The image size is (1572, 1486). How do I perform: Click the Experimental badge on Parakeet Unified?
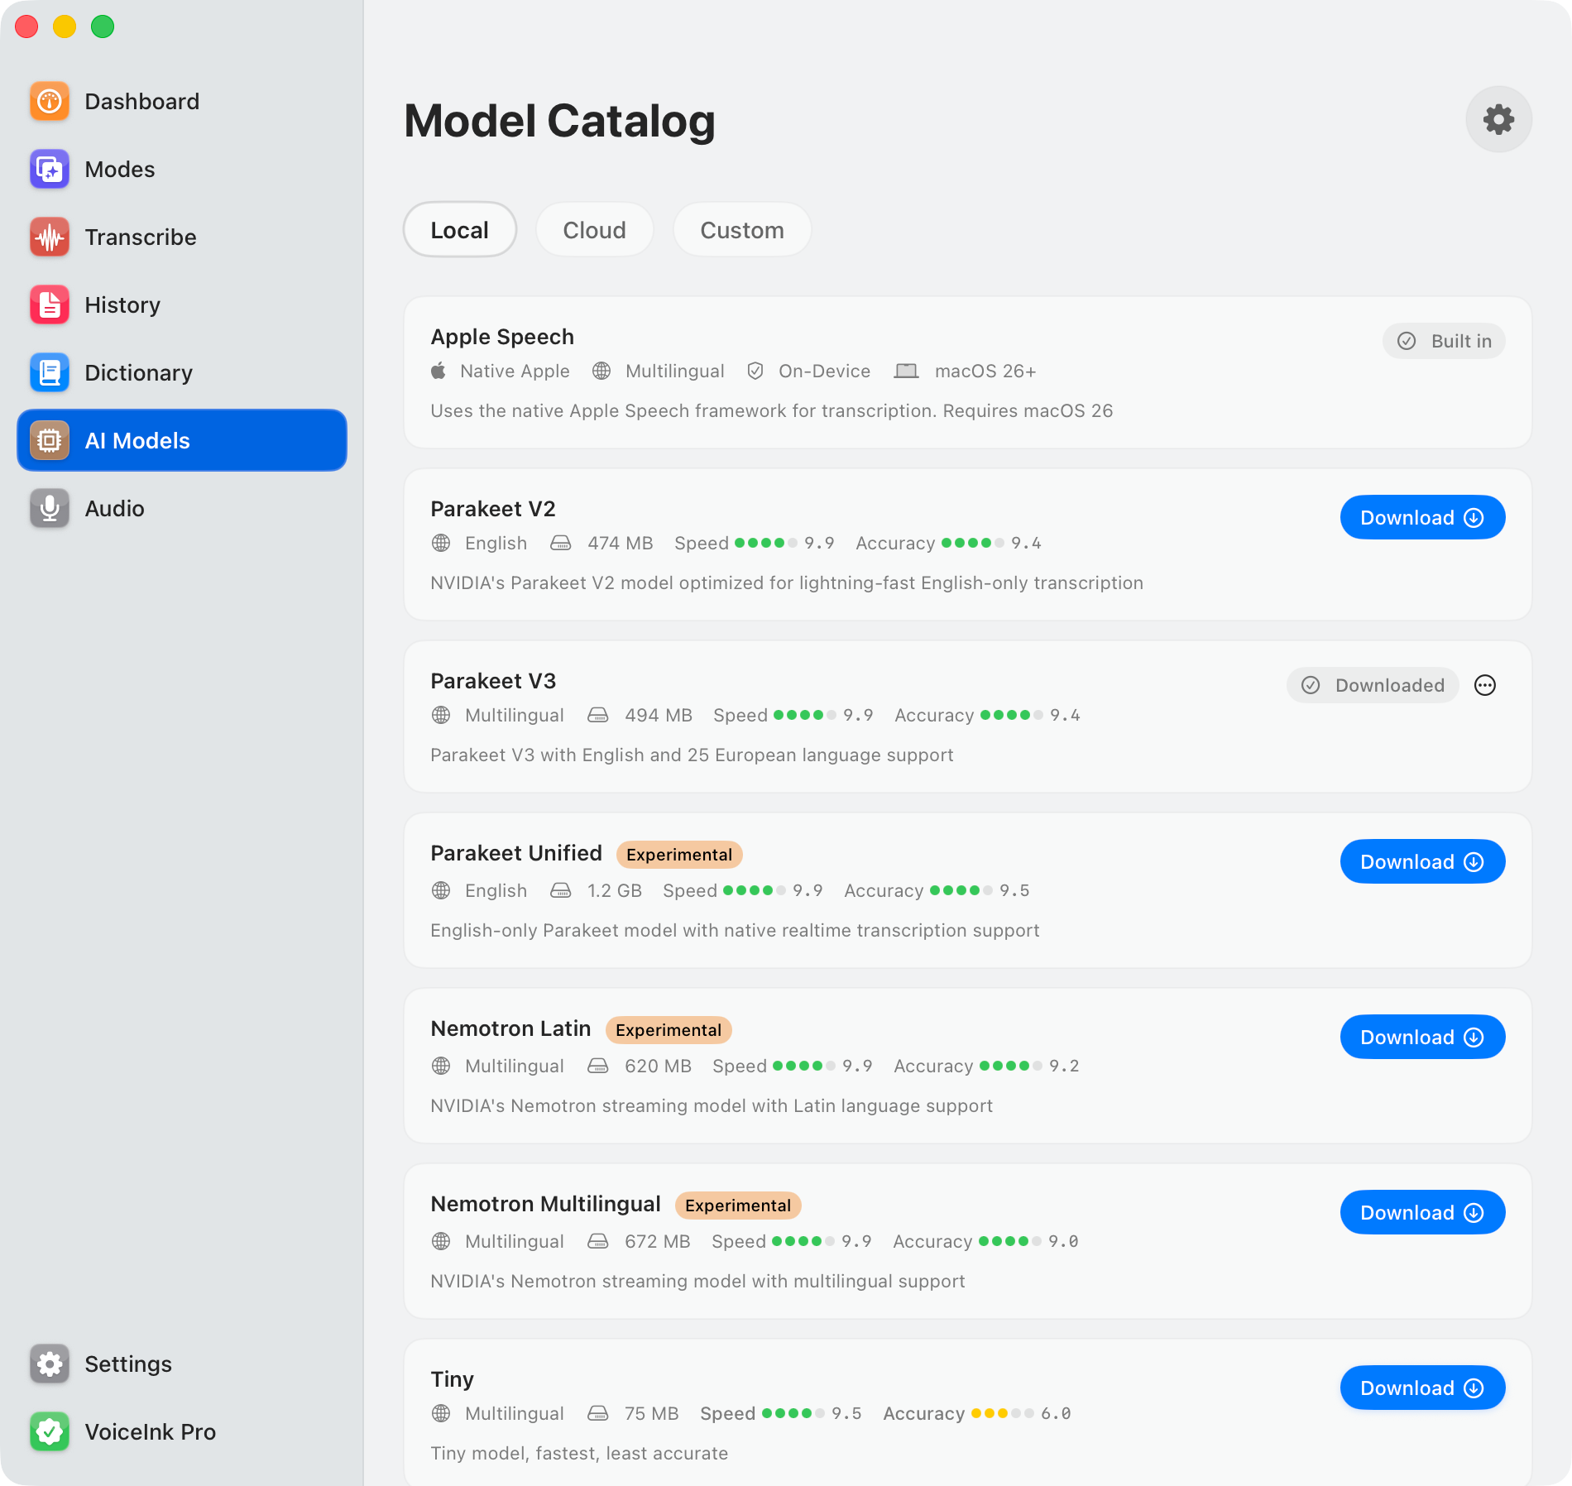(x=679, y=854)
